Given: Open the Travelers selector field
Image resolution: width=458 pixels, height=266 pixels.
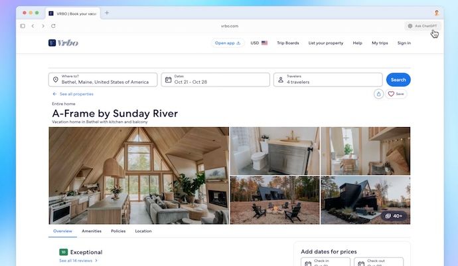Looking at the screenshot, I should coord(328,80).
